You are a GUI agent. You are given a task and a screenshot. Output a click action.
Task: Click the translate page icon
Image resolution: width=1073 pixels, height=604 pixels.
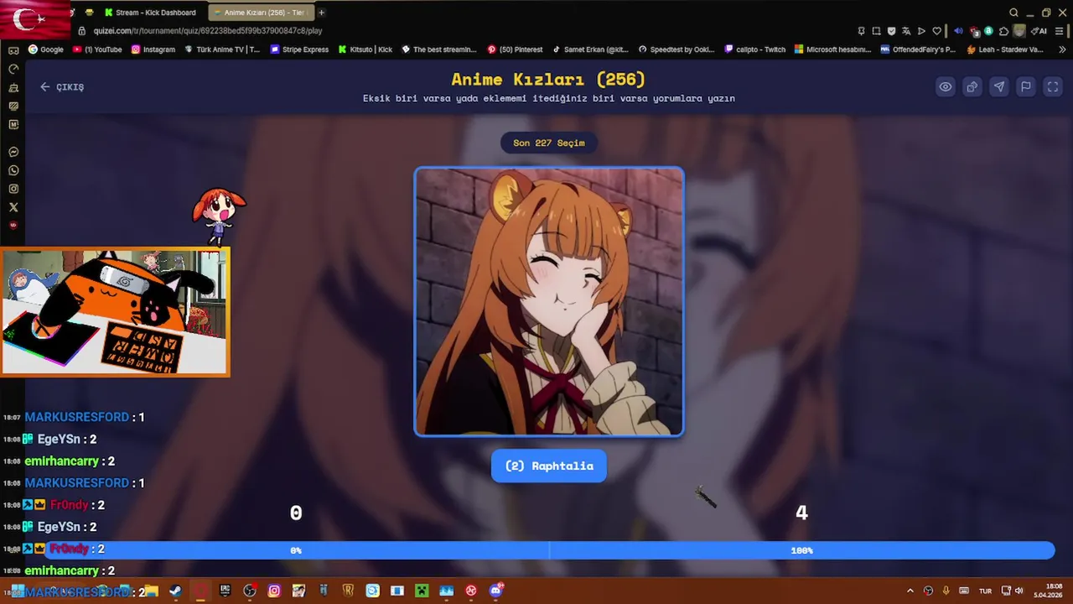[x=906, y=31]
